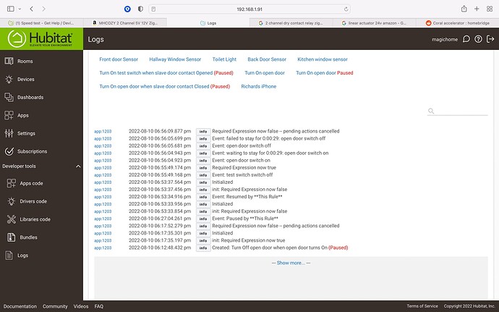Open Logs in the sidebar
499x312 pixels.
pyautogui.click(x=22, y=256)
